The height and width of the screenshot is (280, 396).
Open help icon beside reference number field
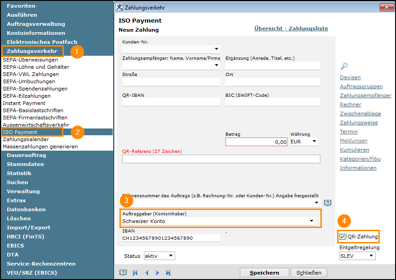328,203
